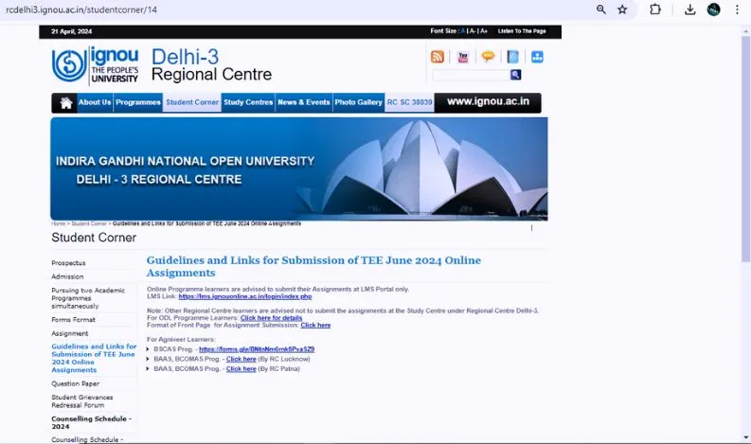Click the IGNOU logo
This screenshot has height=444, width=751.
click(95, 65)
